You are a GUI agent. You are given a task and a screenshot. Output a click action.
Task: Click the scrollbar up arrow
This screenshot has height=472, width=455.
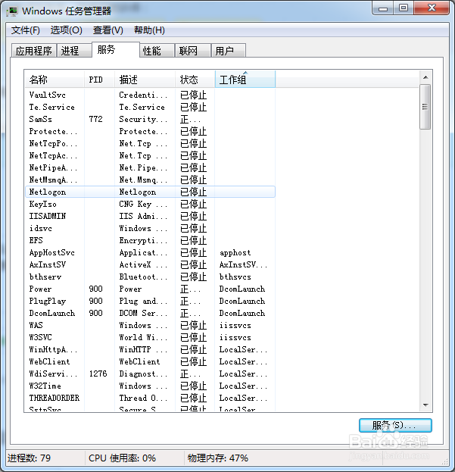[425, 78]
